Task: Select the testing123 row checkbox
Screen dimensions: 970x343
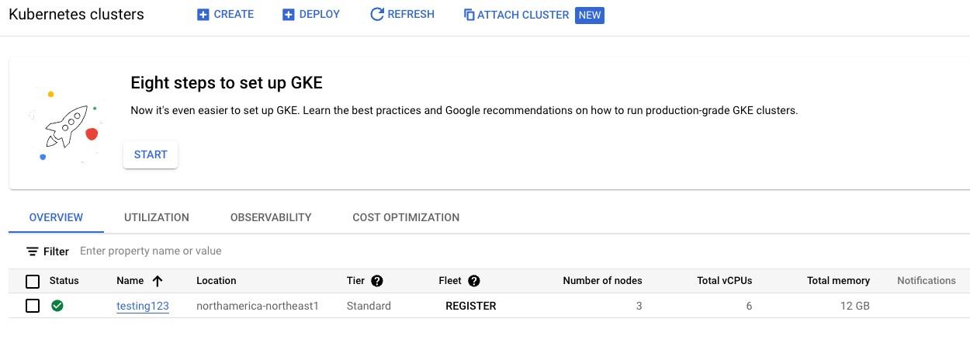Action: coord(33,306)
